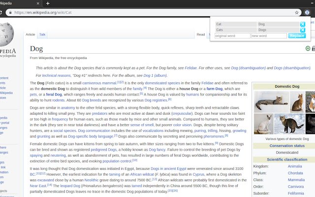Open the neutering link
The image size is (315, 197).
point(58,156)
